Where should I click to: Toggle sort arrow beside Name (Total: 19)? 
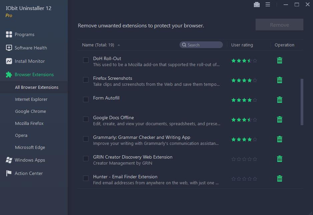pyautogui.click(x=119, y=45)
